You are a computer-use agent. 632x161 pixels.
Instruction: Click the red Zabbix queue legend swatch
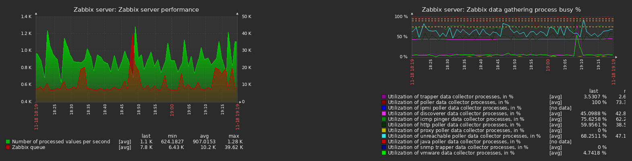pos(8,147)
